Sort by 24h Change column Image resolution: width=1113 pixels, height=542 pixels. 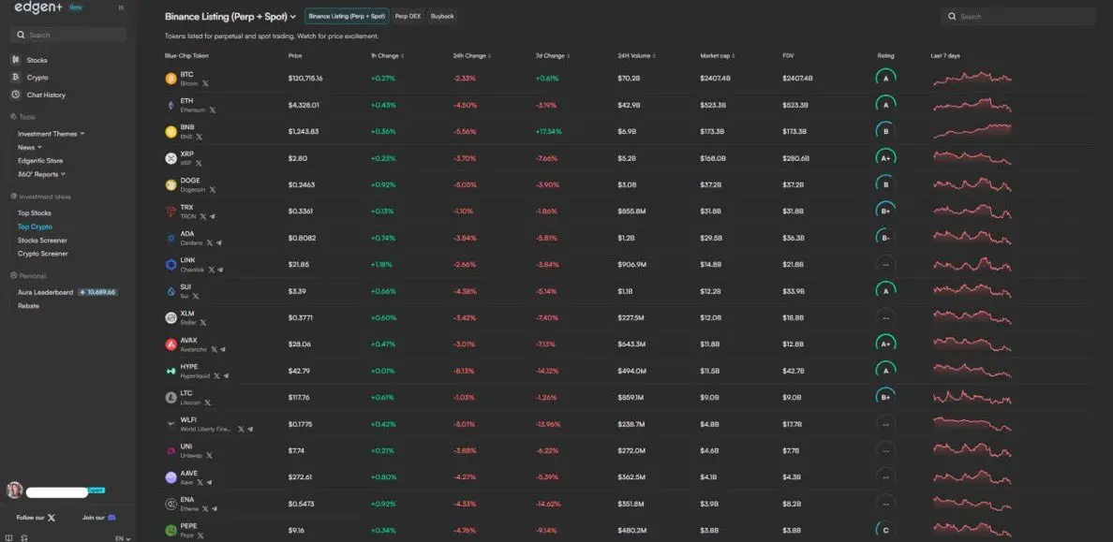click(472, 55)
